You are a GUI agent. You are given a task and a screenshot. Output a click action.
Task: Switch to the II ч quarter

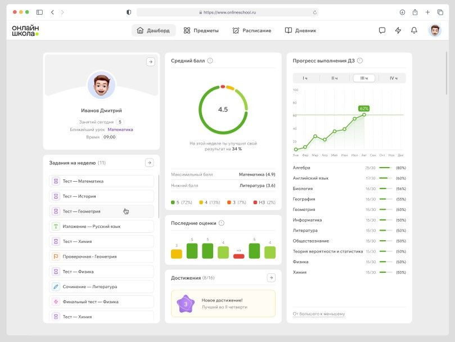[335, 78]
